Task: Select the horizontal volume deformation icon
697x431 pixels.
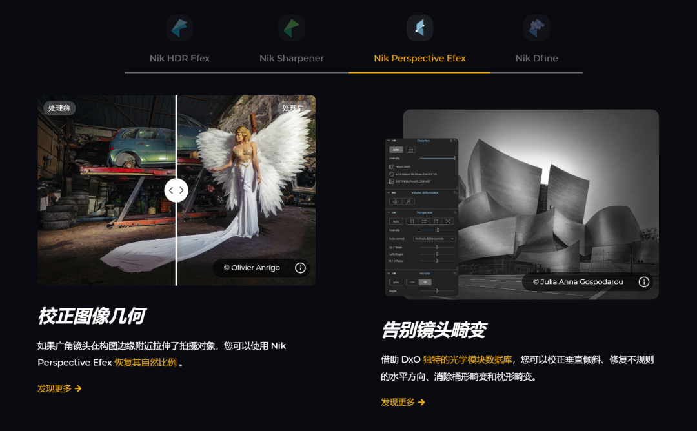Action: click(x=396, y=201)
